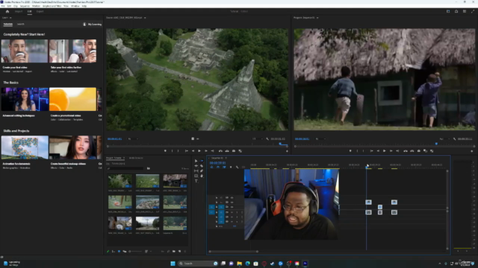
Task: Select the Pen tool
Action: 202,170
